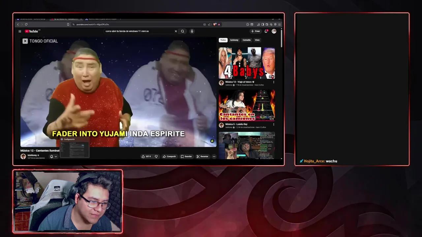The width and height of the screenshot is (422, 237).
Task: Click the Música 12 video title text
Action: 40,151
